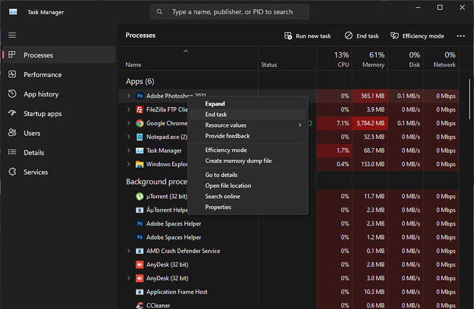Click the Application Frame Host icon
Viewport: 474px width, 309px height.
pyautogui.click(x=139, y=292)
